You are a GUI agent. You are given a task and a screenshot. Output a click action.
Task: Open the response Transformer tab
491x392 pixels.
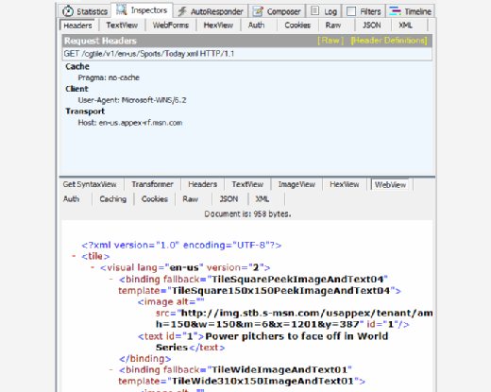click(x=152, y=184)
